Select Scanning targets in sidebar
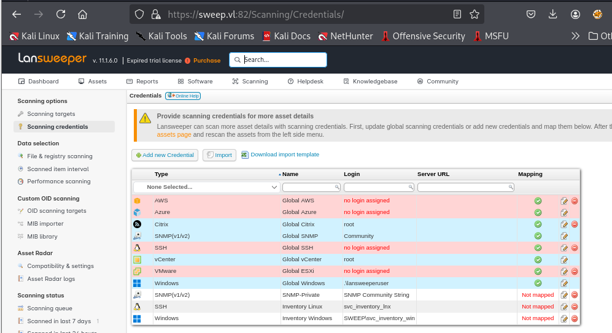 tap(51, 114)
